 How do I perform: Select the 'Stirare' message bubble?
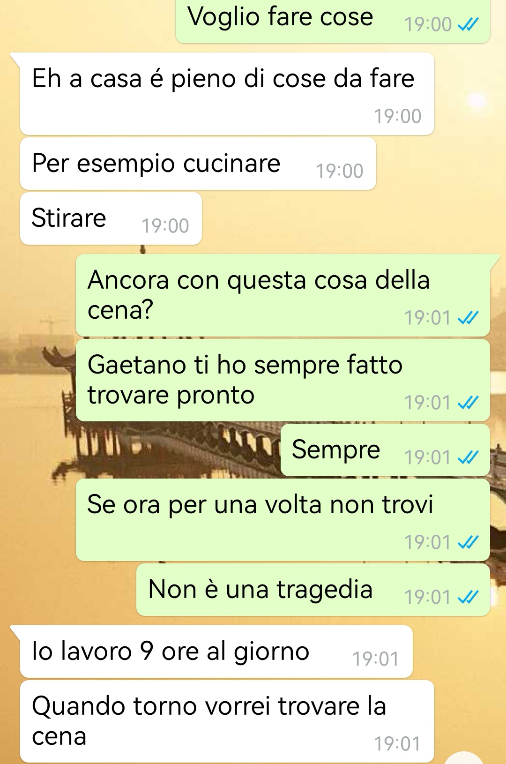[111, 218]
